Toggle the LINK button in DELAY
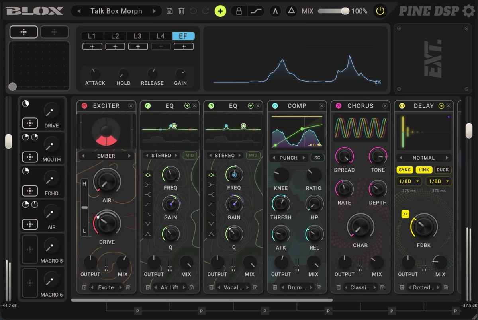478x320 pixels. pyautogui.click(x=424, y=170)
